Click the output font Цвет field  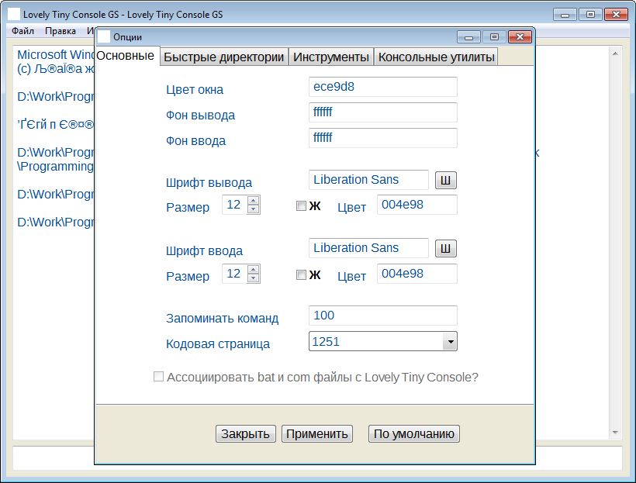pos(417,205)
